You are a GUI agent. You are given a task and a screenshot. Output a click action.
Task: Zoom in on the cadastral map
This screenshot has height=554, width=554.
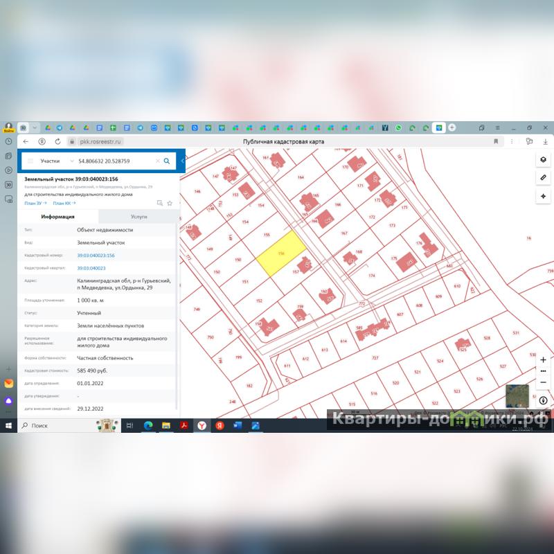[x=543, y=359]
